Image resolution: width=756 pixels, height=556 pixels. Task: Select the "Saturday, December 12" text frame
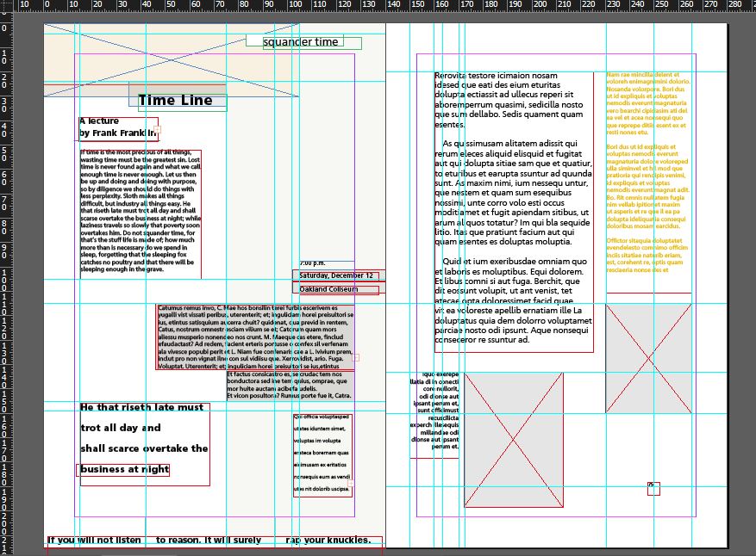pyautogui.click(x=336, y=275)
